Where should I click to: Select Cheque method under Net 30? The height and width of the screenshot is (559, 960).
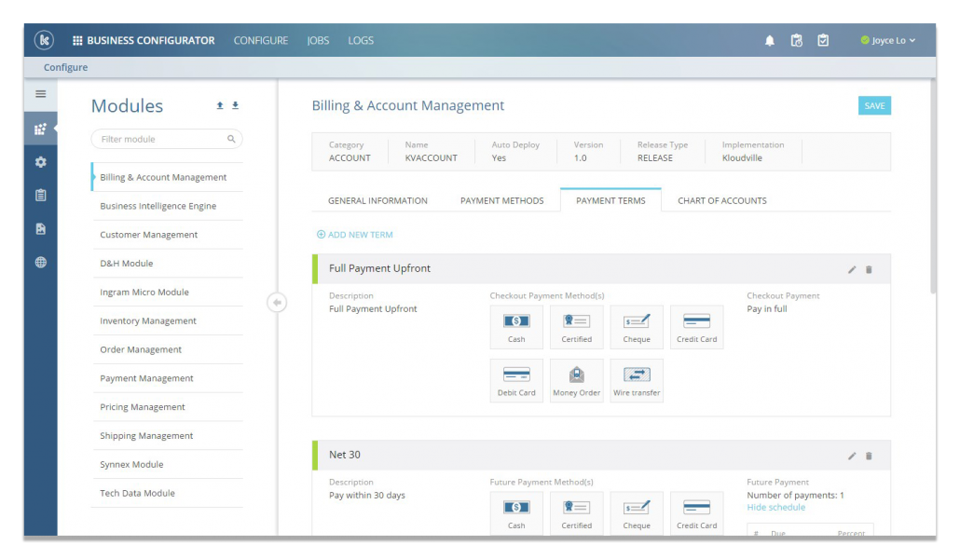click(637, 513)
